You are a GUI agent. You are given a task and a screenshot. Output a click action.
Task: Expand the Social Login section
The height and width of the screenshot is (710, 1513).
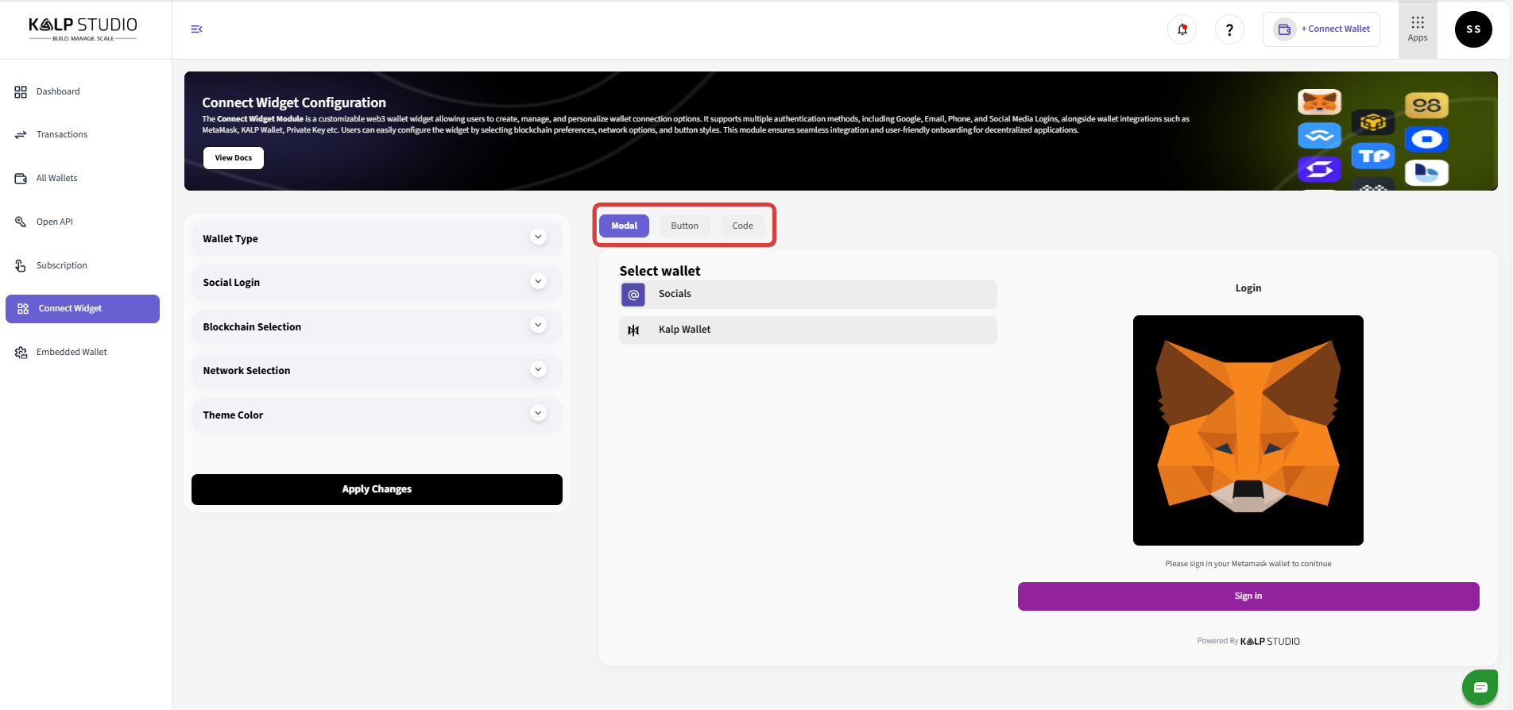(538, 282)
